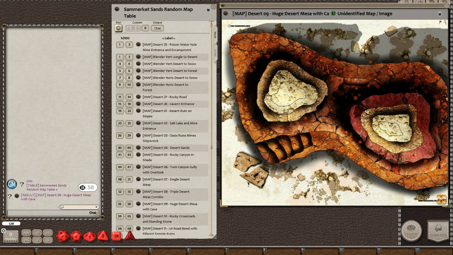
Task: Enable the DIS disadvantage toggle
Action: click(x=27, y=240)
